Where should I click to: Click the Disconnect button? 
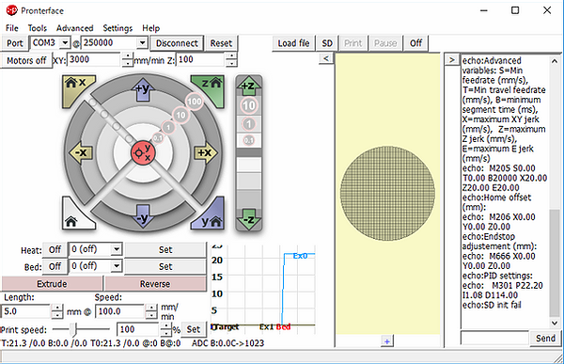tap(177, 43)
